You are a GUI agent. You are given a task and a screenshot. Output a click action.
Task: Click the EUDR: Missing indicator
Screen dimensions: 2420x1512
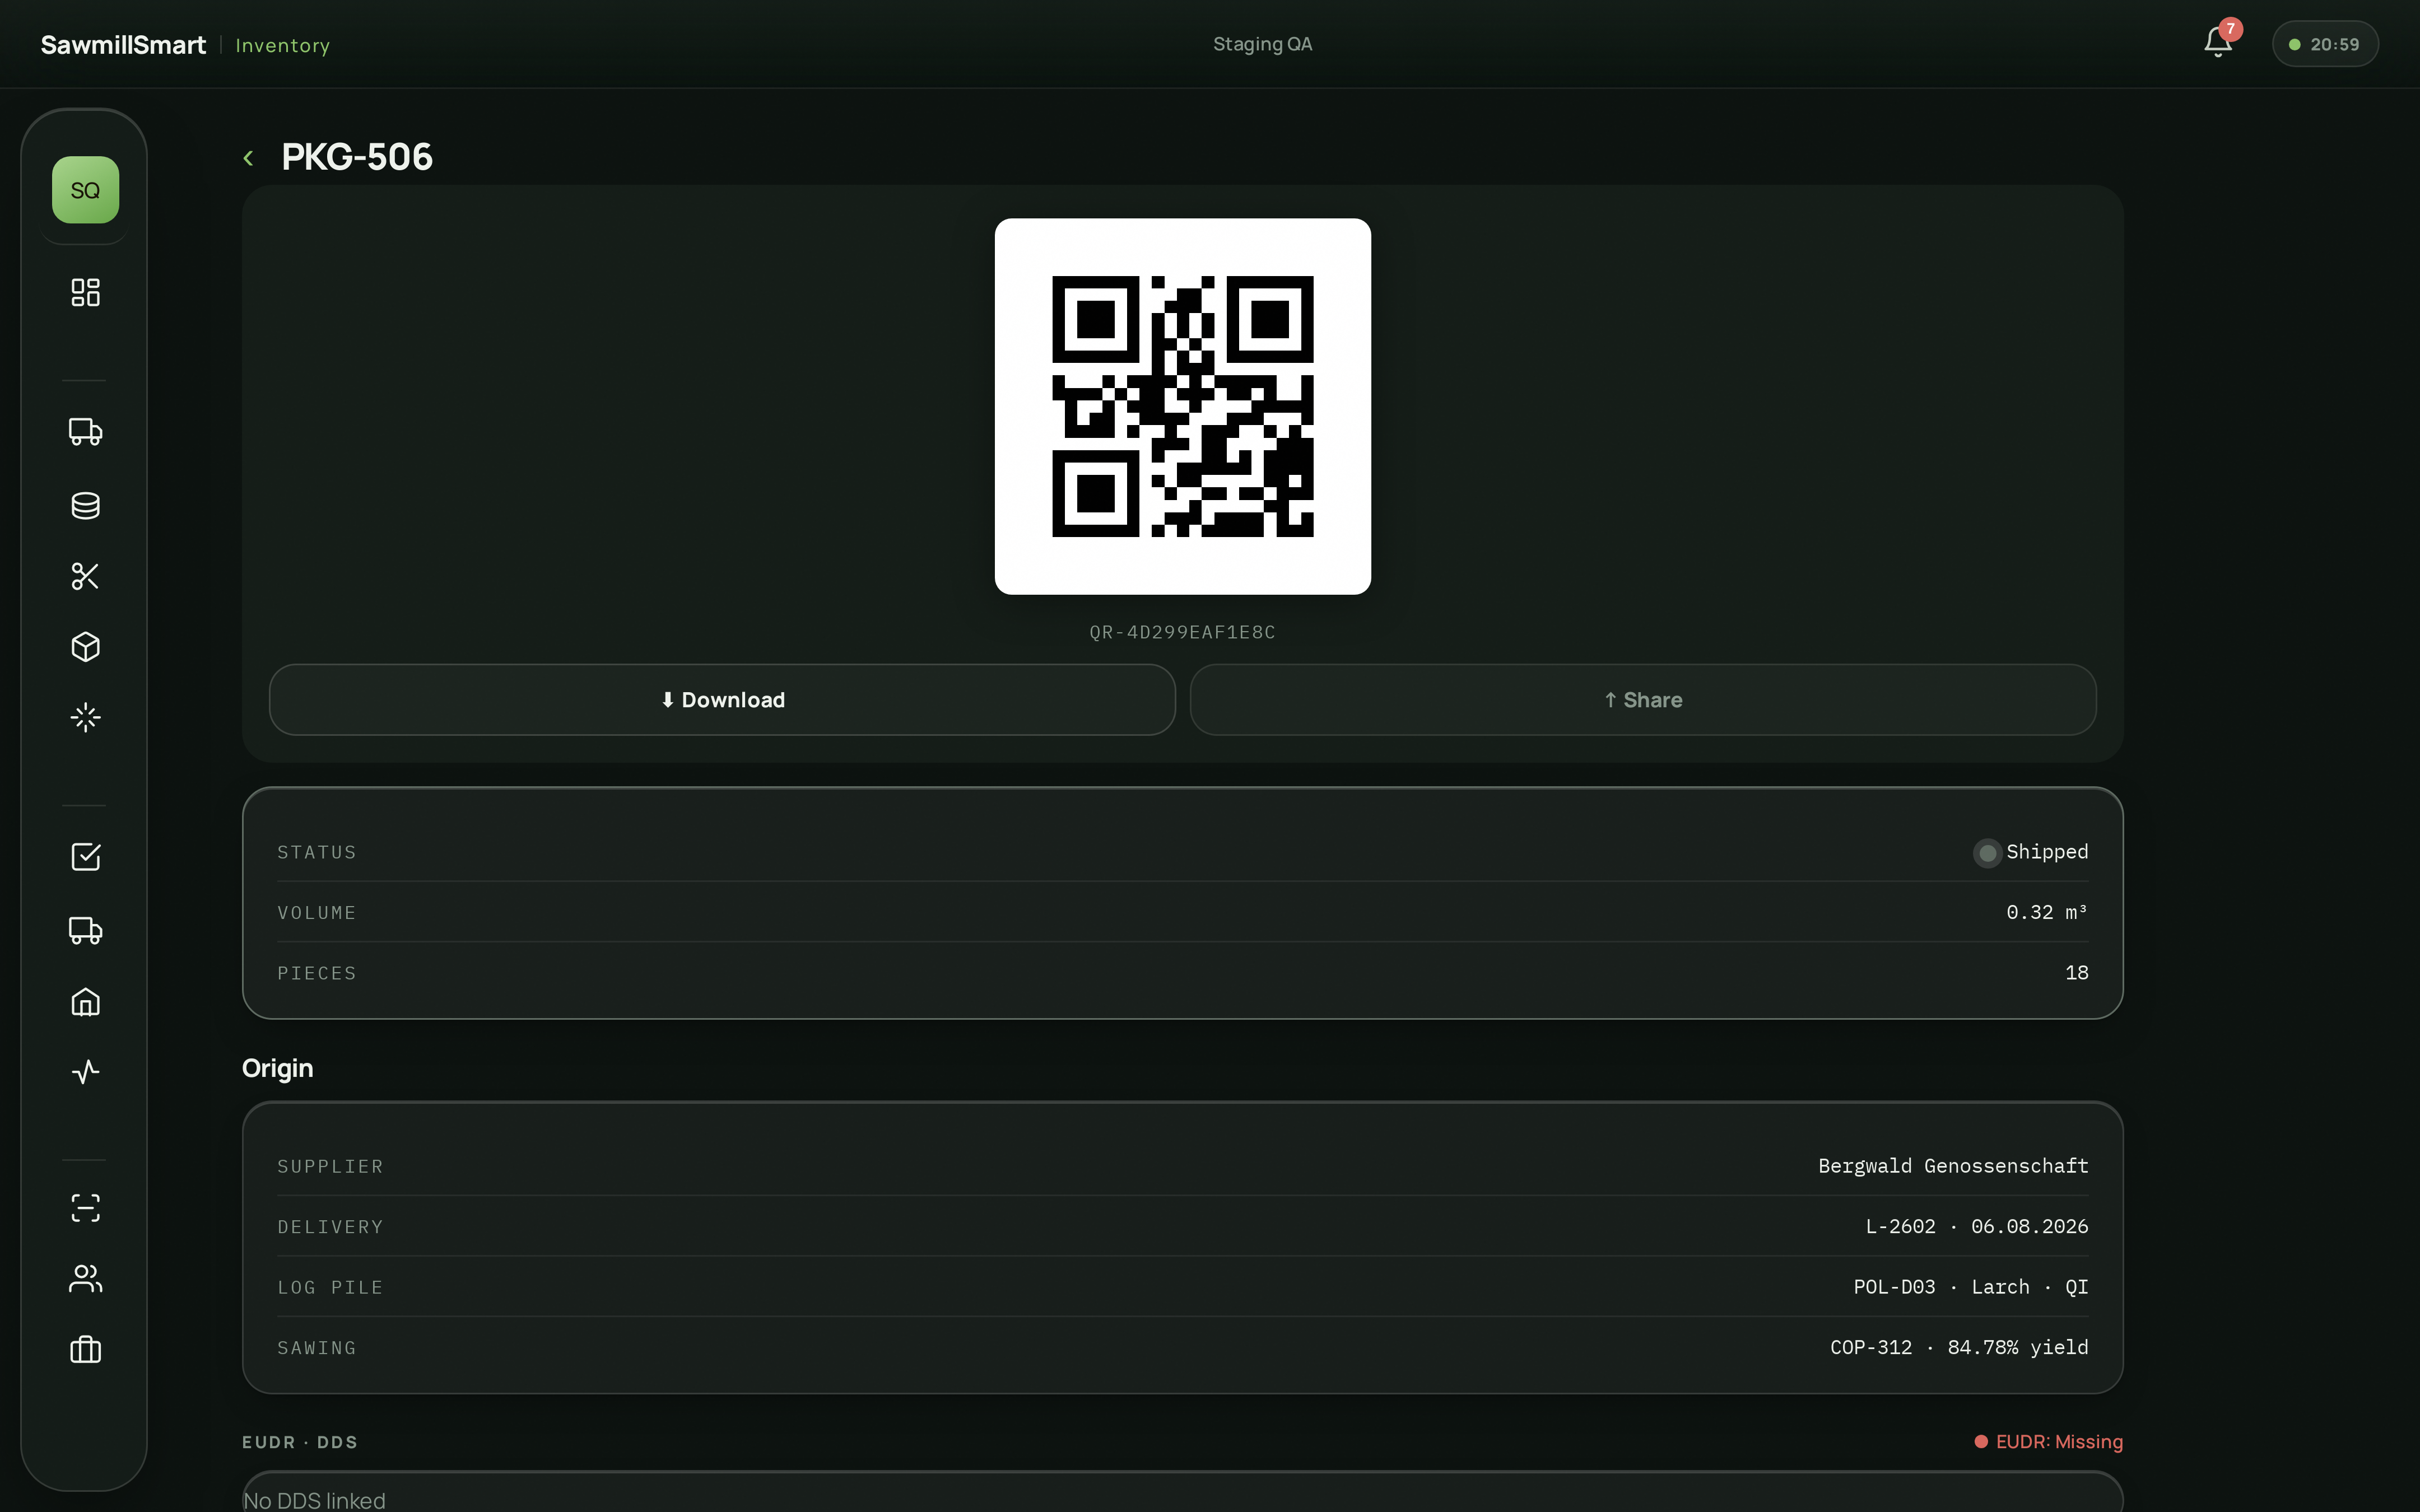click(2049, 1442)
